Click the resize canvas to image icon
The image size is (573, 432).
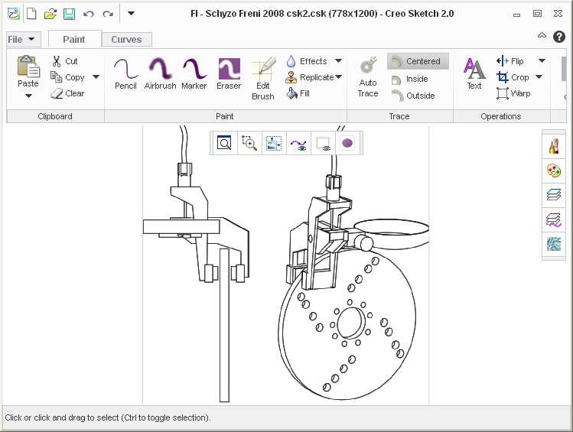pos(274,143)
